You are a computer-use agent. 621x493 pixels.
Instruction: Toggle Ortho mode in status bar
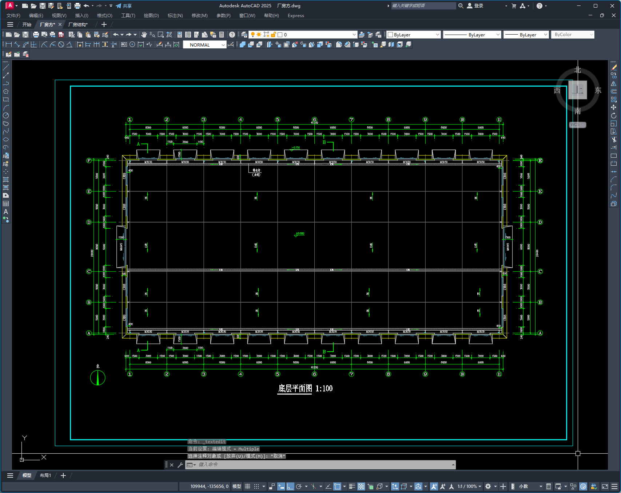[290, 486]
